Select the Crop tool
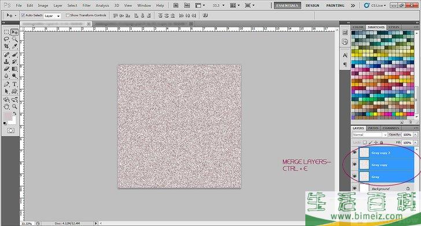The image size is (421, 226). click(x=6, y=46)
